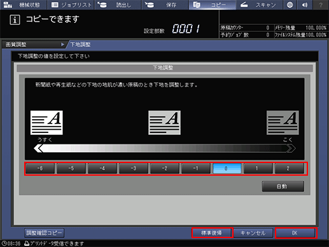Click the ファイルシステム残量 100.000% value
Screen dimensions: 329x247
(316, 35)
